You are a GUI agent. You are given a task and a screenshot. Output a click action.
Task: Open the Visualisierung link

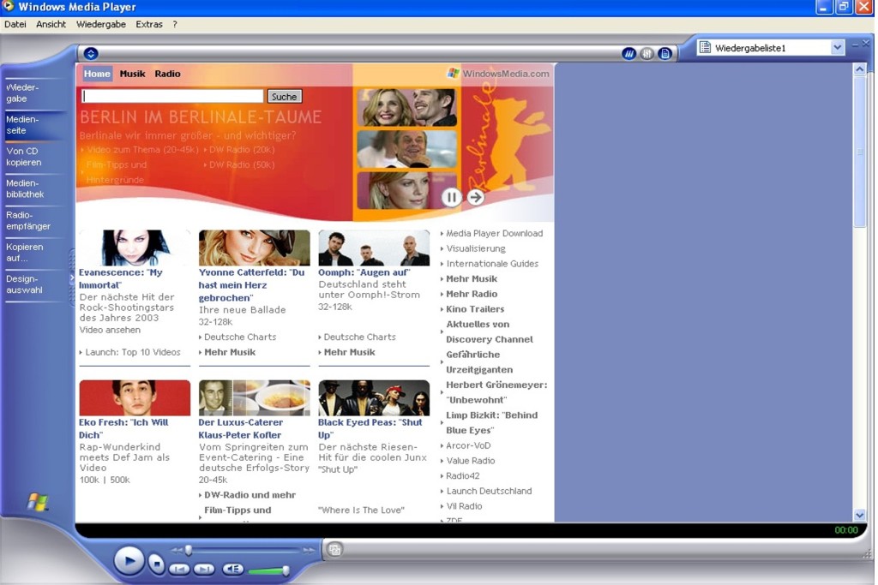click(x=475, y=248)
